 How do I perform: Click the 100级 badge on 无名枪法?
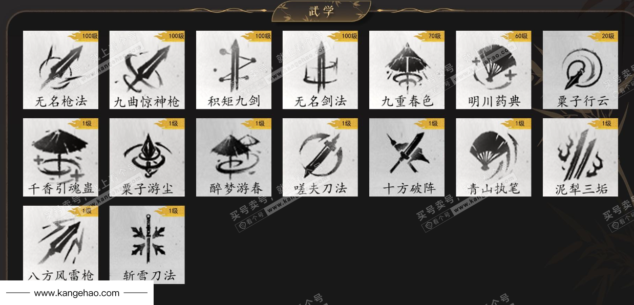[84, 36]
